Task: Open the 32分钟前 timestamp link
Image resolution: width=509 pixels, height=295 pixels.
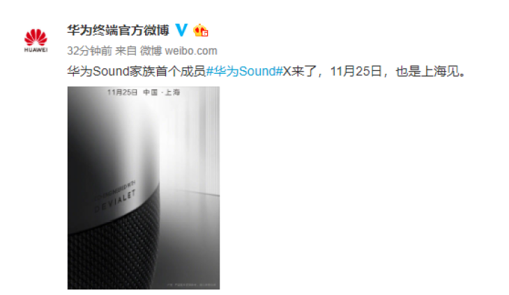Action: [89, 51]
